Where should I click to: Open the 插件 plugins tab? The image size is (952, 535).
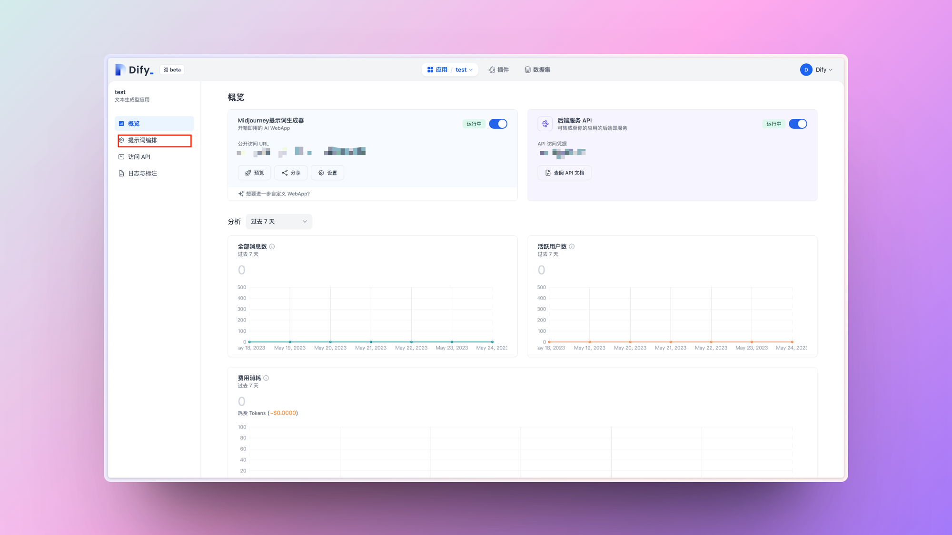coord(498,69)
